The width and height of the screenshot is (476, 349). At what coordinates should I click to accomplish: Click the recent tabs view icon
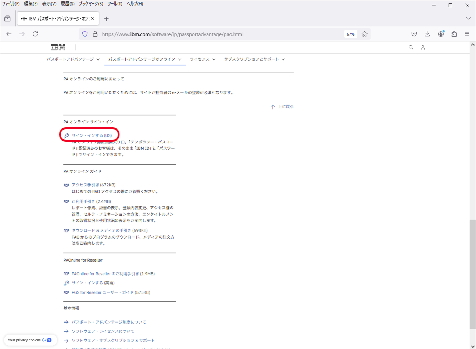click(7, 19)
